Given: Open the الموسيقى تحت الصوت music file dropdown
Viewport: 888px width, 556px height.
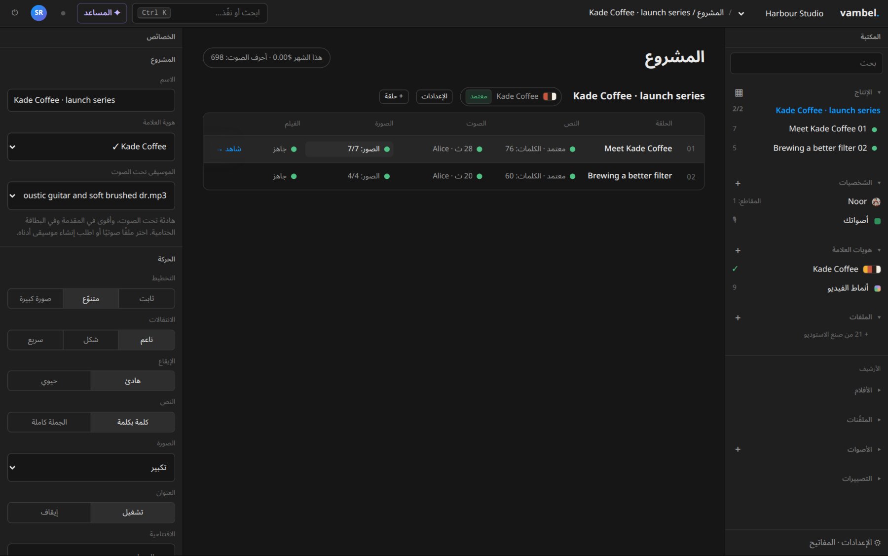Looking at the screenshot, I should click(91, 196).
